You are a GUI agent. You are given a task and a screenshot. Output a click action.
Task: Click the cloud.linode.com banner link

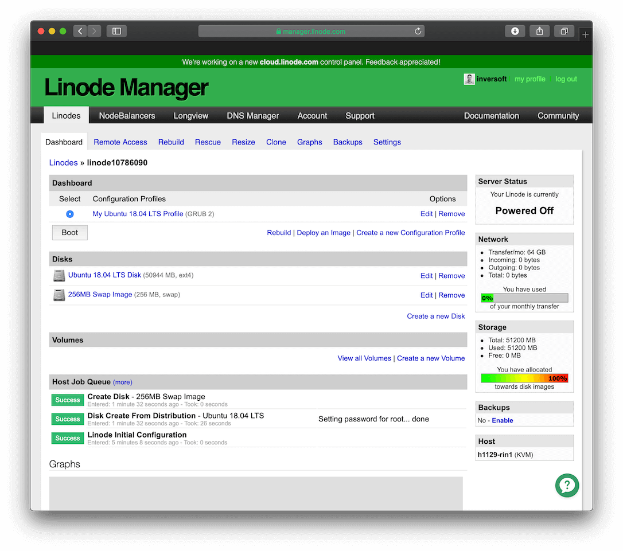click(289, 62)
